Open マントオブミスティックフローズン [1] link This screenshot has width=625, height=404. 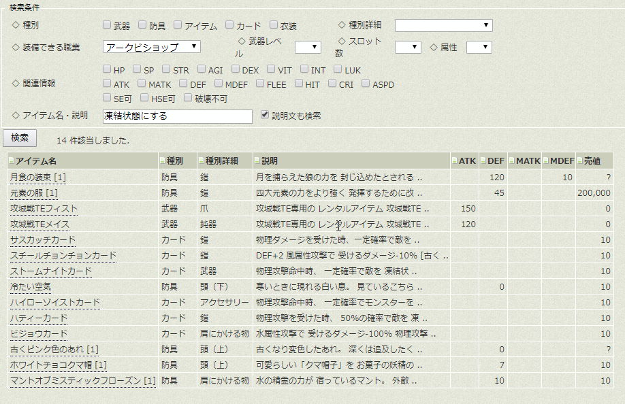point(83,380)
